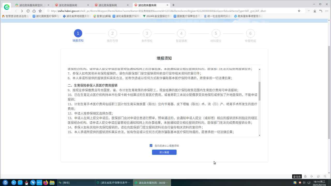Expand the dropdown chevron next to downloads
The height and width of the screenshot is (186, 331).
pos(309,11)
